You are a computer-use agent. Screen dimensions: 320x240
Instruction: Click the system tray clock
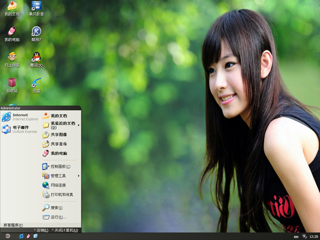[313, 236]
